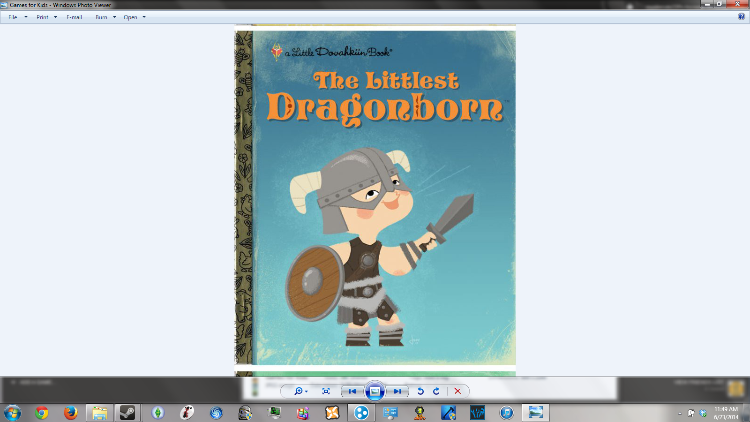Restore down the Photo Viewer window

click(719, 4)
